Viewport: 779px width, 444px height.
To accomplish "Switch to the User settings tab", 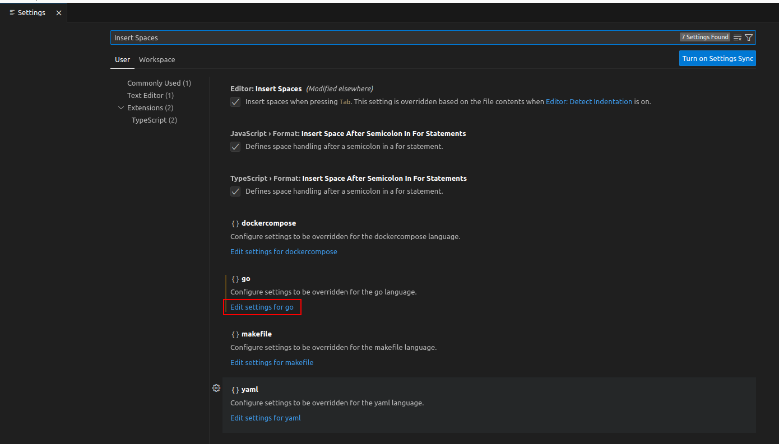I will coord(122,59).
